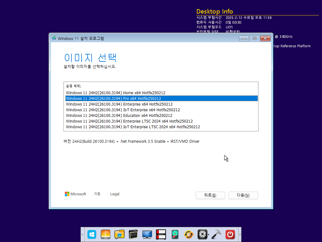This screenshot has height=242, width=322.
Task: Select Windows 11 Home x64 image
Action: pos(162,93)
